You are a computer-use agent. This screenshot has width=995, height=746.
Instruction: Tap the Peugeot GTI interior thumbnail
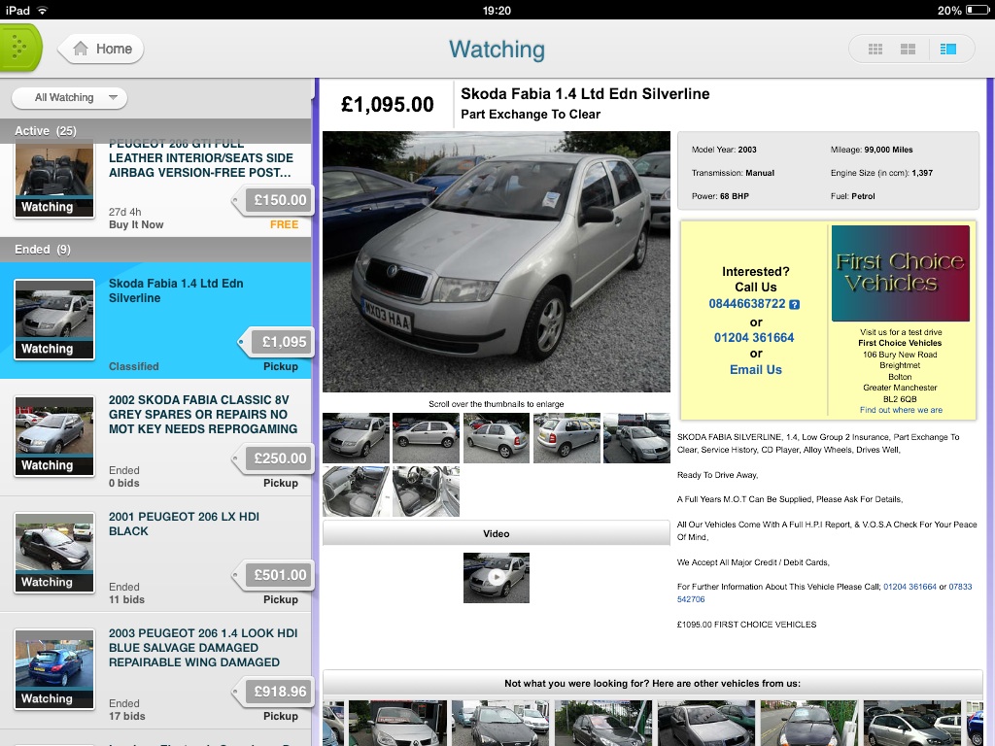tap(54, 182)
